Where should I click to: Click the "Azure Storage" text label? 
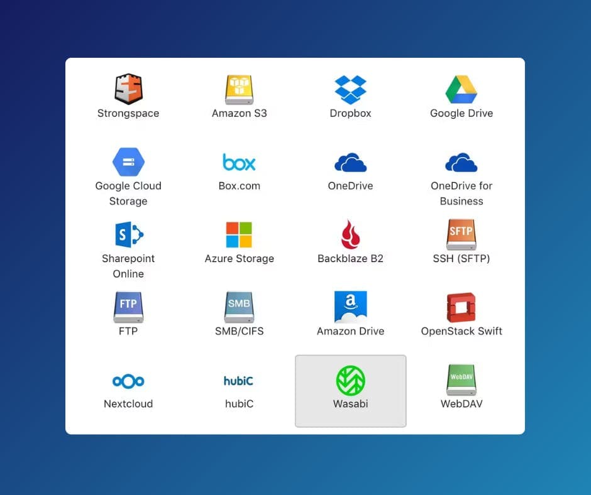click(240, 259)
